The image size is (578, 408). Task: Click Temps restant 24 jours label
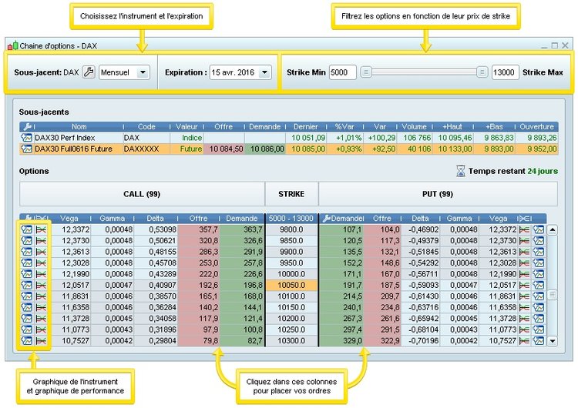[x=513, y=171]
